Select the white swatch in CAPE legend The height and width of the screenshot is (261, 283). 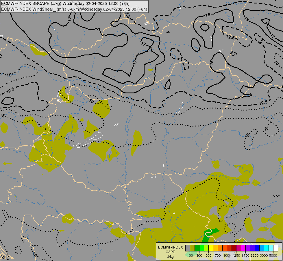[275, 248]
